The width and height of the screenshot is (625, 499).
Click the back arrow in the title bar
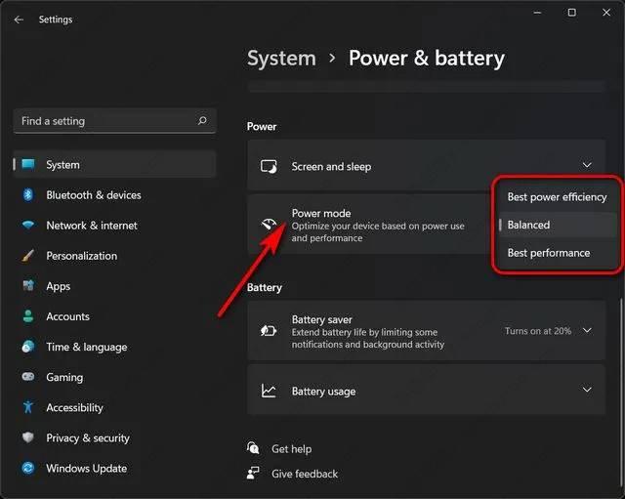19,20
